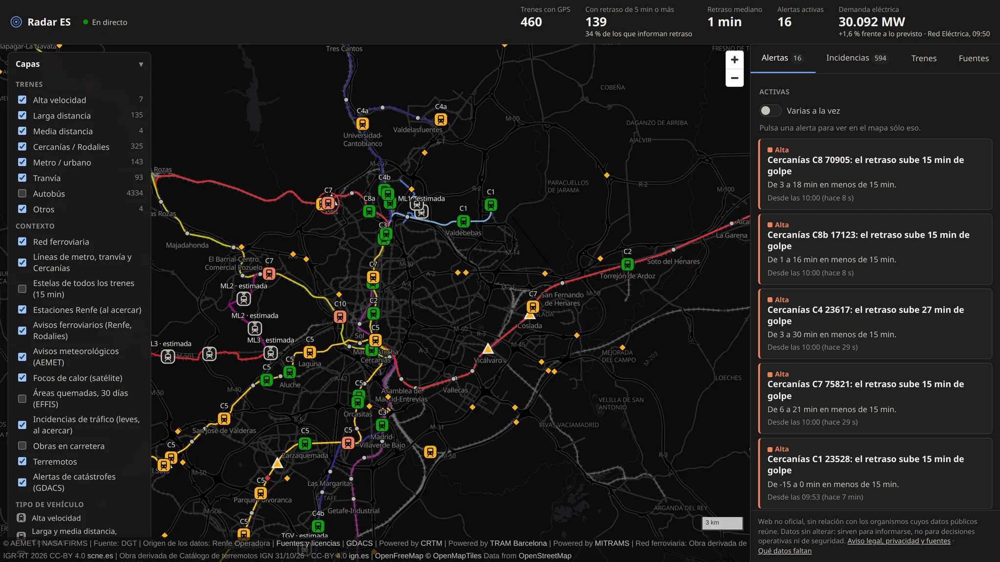This screenshot has width=1000, height=562.
Task: Click the warning triangle near Zarzaquemada
Action: point(277,462)
